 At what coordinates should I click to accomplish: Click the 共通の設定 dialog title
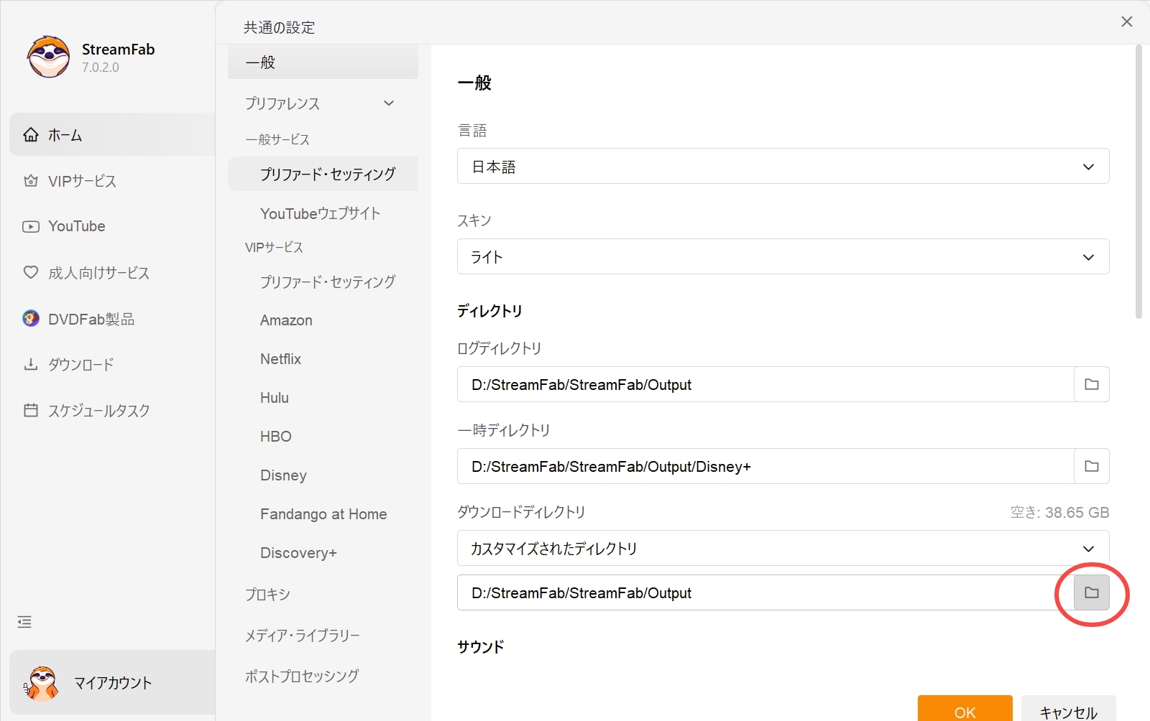point(279,27)
